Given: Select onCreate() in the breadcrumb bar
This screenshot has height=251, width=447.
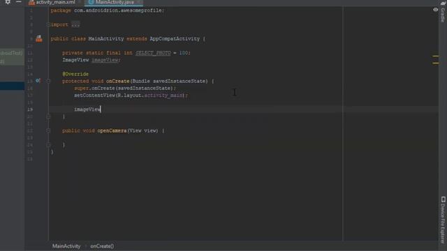Looking at the screenshot, I should point(102,246).
